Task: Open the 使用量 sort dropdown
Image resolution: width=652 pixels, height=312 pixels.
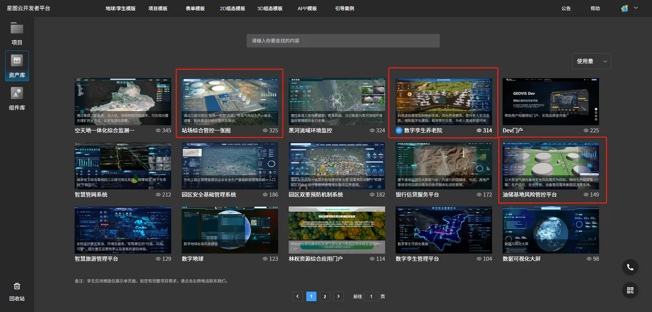Action: 591,61
